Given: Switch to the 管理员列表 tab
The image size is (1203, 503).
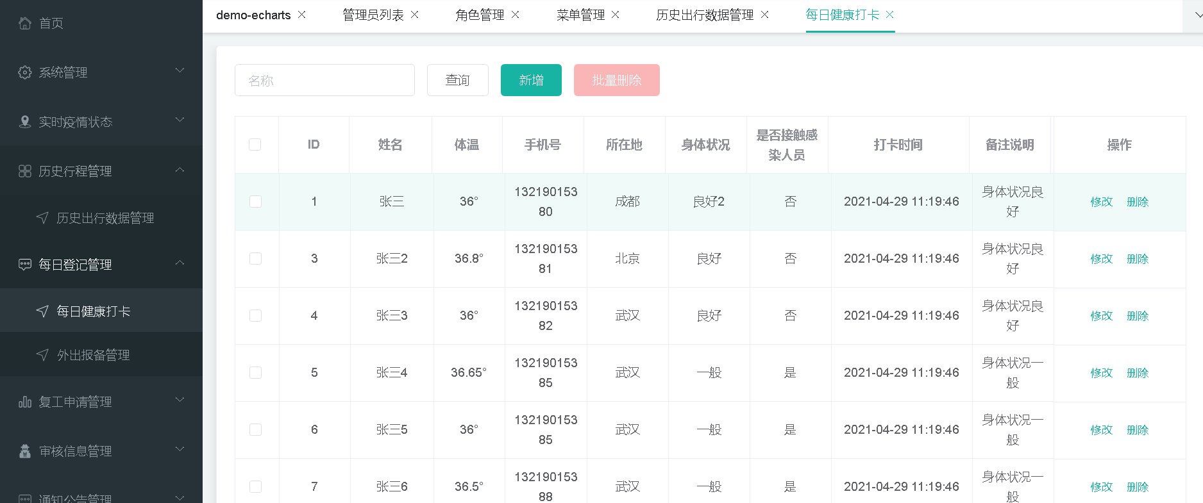Looking at the screenshot, I should click(x=373, y=15).
